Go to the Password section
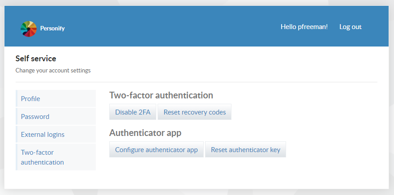The width and height of the screenshot is (394, 195). pos(56,116)
